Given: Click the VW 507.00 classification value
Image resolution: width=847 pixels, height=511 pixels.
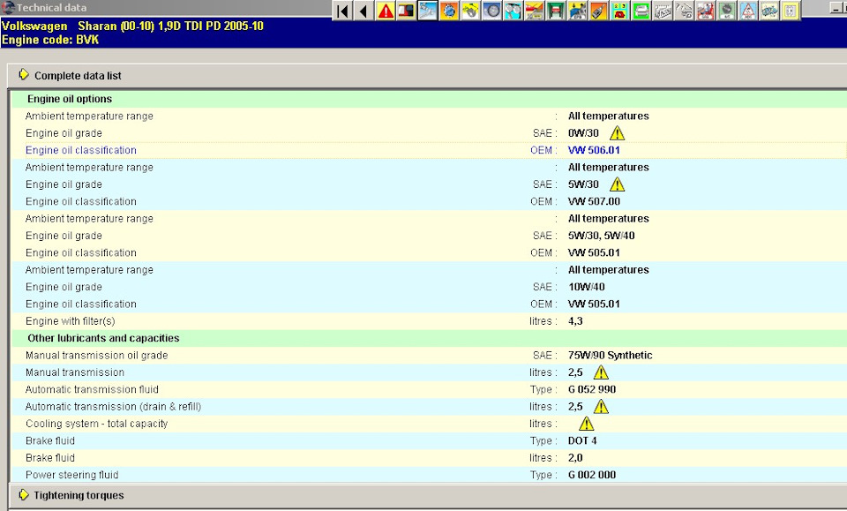Looking at the screenshot, I should click(x=594, y=201).
